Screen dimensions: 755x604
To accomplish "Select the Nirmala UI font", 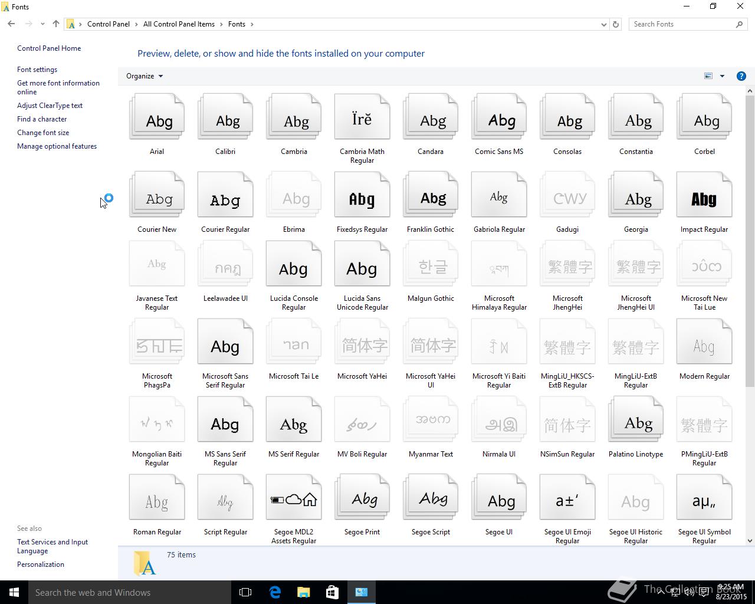I will pos(499,419).
